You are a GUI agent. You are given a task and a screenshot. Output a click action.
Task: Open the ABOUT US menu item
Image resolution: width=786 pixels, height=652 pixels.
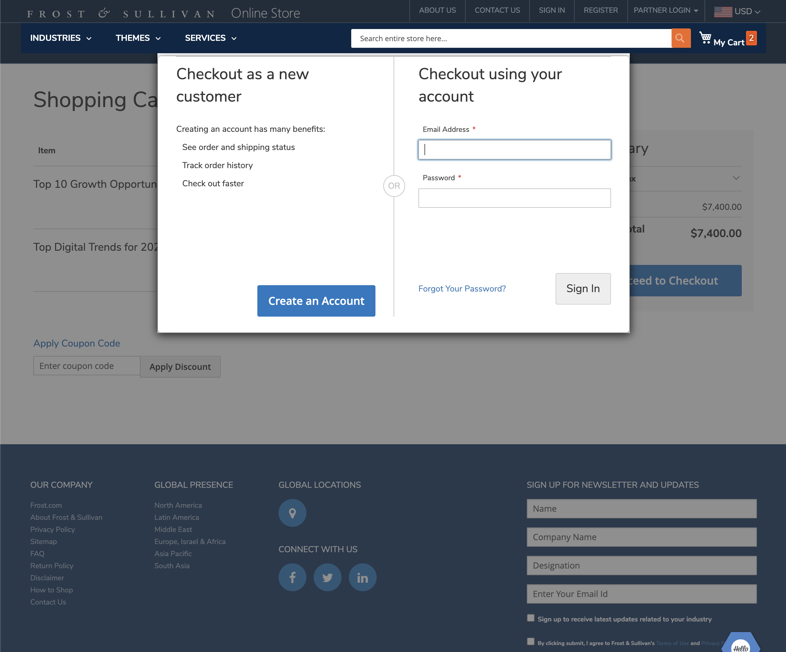(x=437, y=11)
